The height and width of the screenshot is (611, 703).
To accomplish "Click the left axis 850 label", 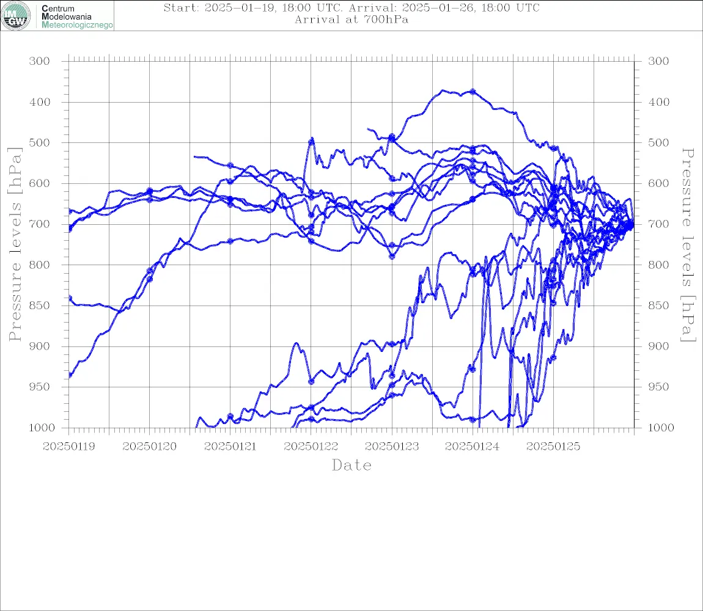I will pyautogui.click(x=40, y=305).
